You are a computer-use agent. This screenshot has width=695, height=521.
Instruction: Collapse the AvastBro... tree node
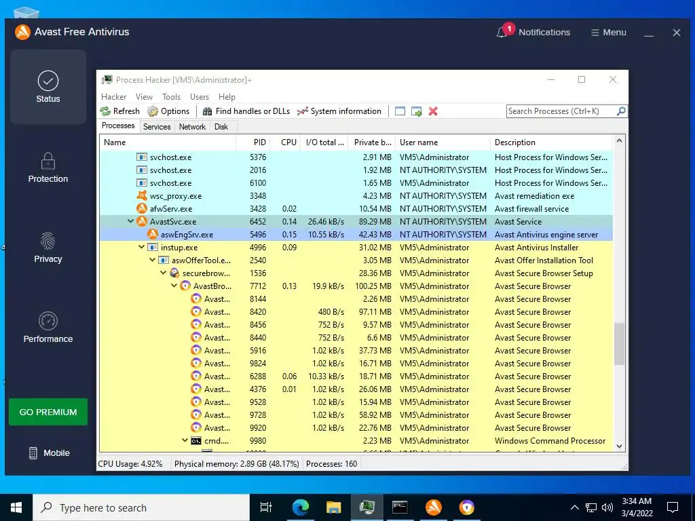pos(174,286)
